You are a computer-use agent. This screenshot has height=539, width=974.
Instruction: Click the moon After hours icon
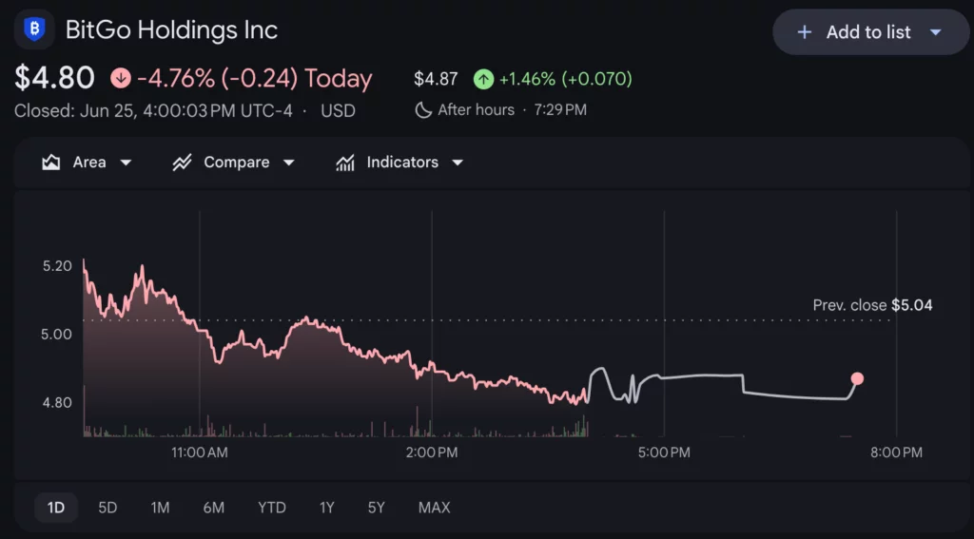coord(423,110)
